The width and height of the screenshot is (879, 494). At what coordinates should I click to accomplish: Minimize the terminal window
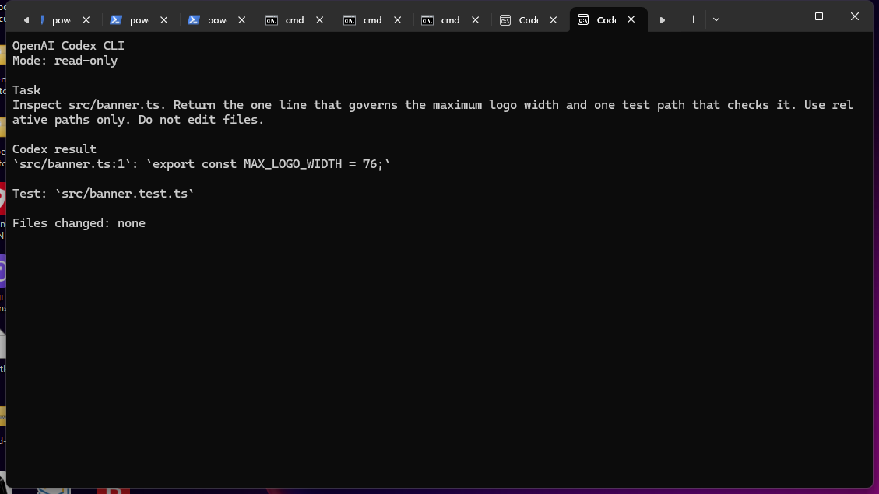tap(783, 16)
